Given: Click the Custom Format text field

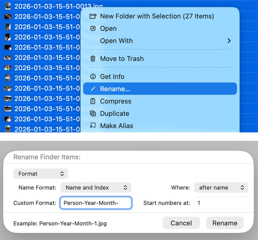Looking at the screenshot, I should coord(96,203).
